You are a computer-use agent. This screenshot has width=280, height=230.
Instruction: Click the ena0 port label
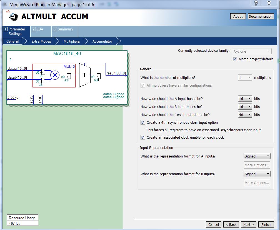(x=40, y=100)
